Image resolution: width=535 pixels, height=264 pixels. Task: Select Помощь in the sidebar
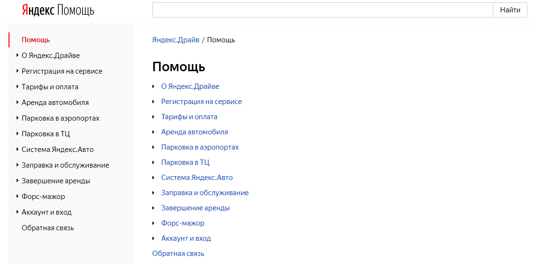coord(36,39)
